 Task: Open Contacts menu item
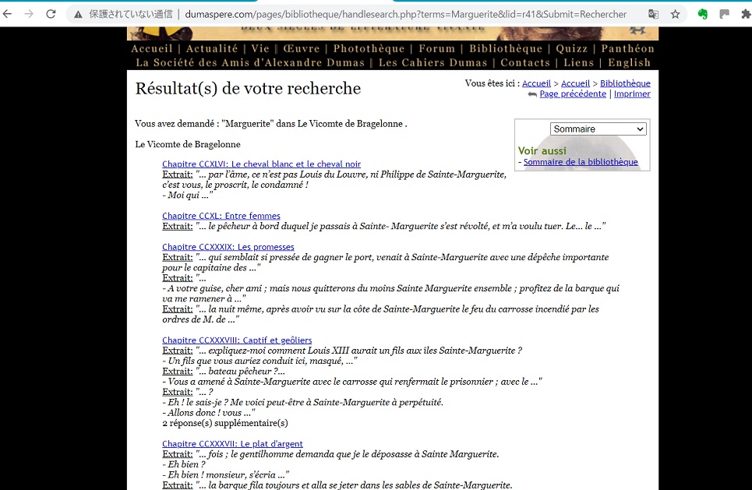525,63
